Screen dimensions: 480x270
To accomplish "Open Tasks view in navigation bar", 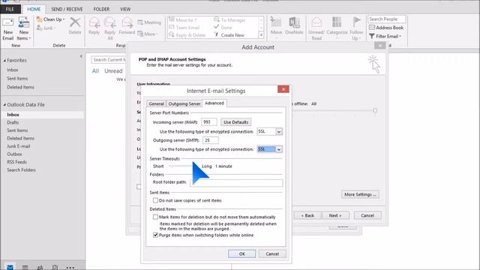I will click(55, 268).
